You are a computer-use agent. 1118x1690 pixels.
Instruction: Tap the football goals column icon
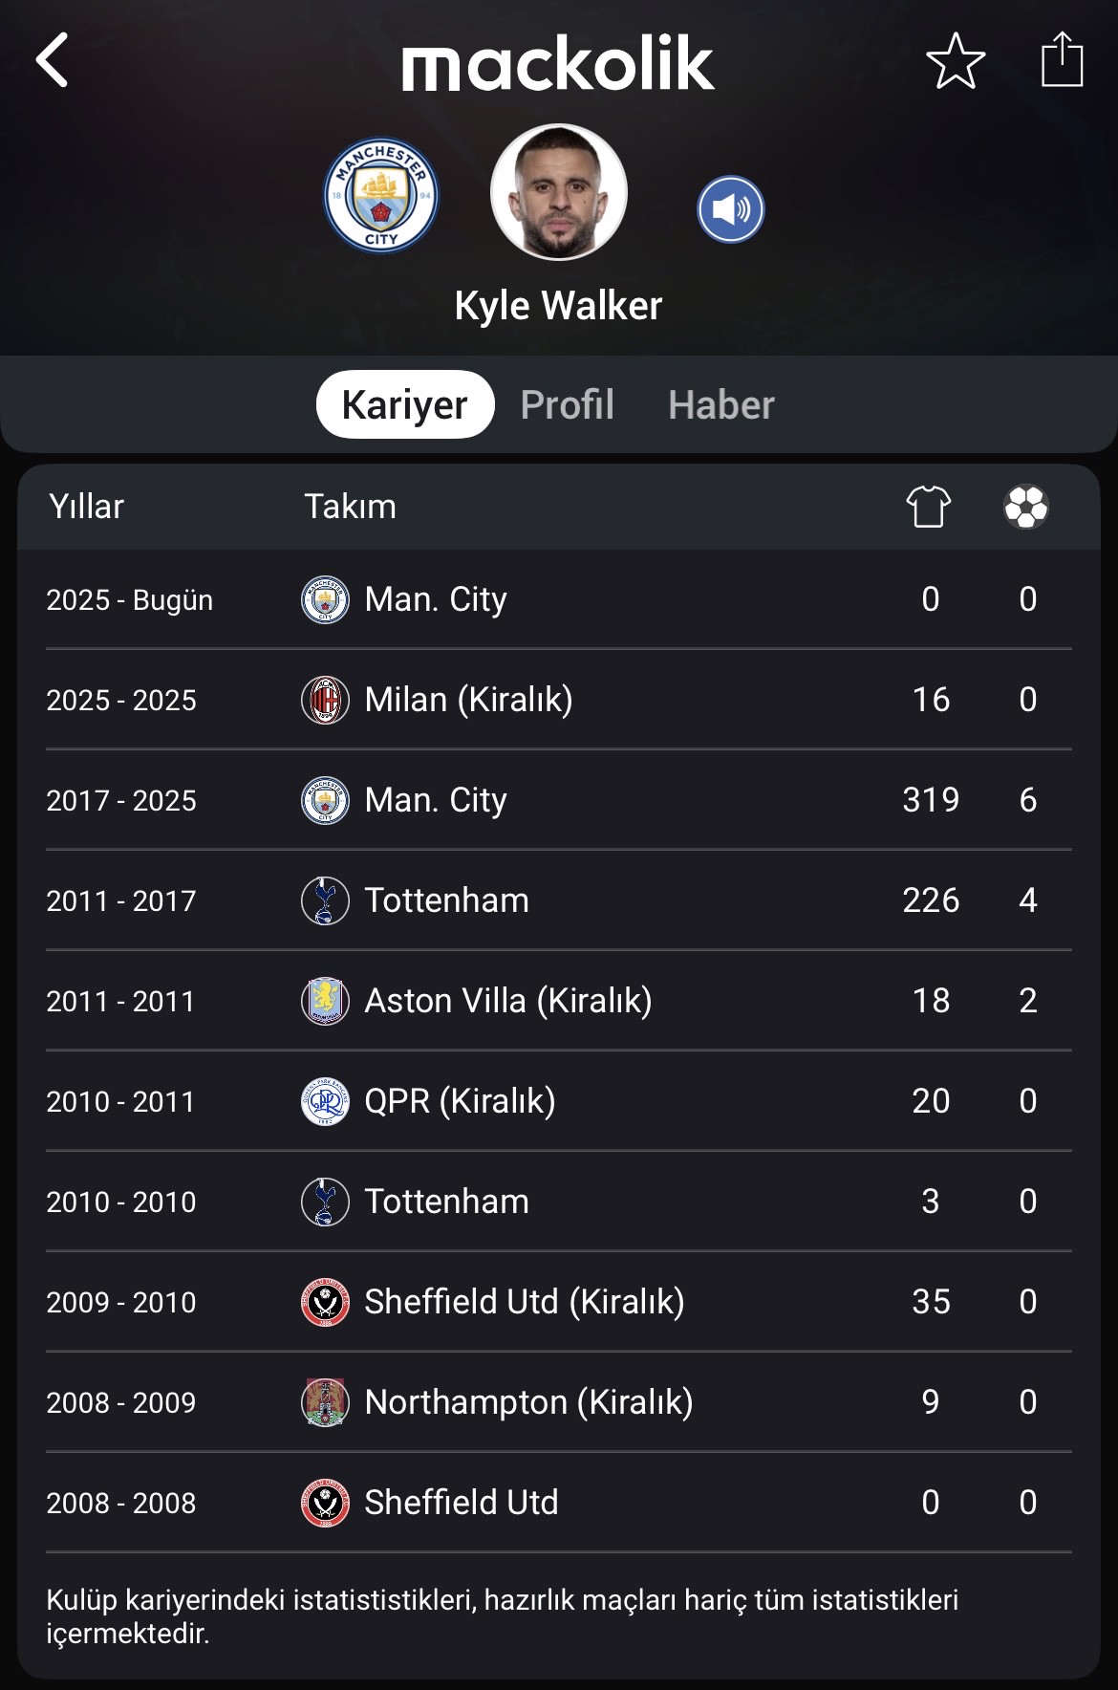(1026, 507)
